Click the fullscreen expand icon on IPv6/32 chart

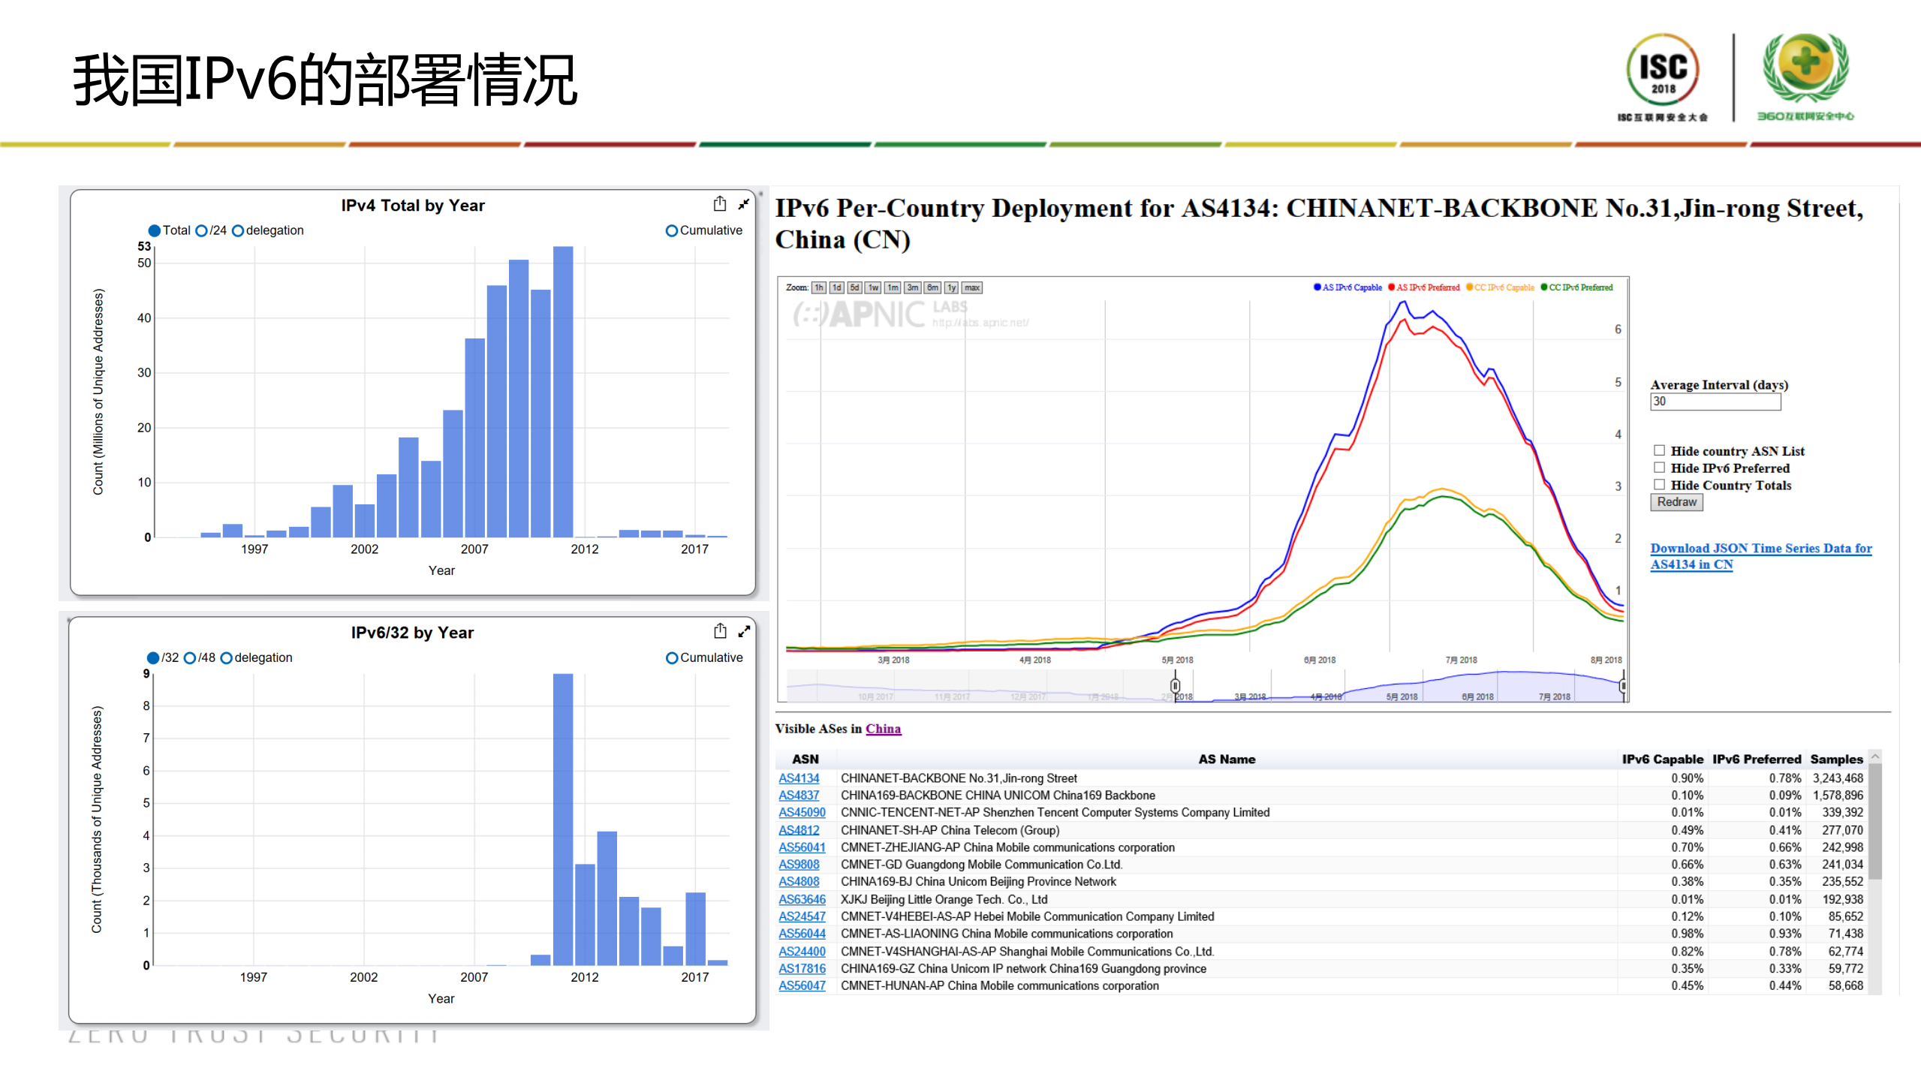click(744, 631)
